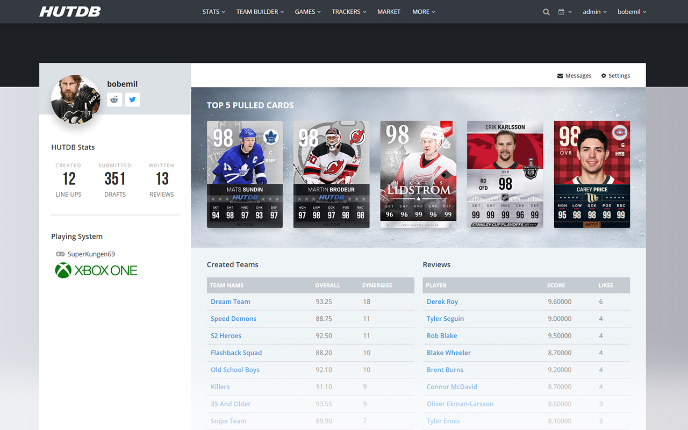Select the Carey Price card

pyautogui.click(x=592, y=174)
